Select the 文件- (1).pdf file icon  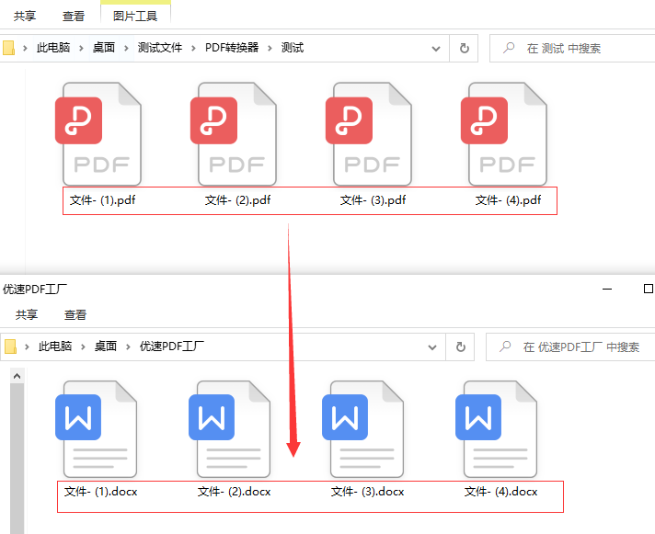98,134
